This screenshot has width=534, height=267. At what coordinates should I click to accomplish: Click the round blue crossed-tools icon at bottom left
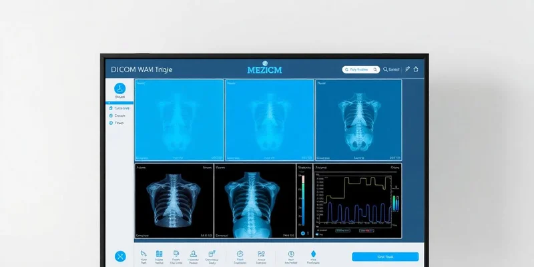[x=120, y=256]
